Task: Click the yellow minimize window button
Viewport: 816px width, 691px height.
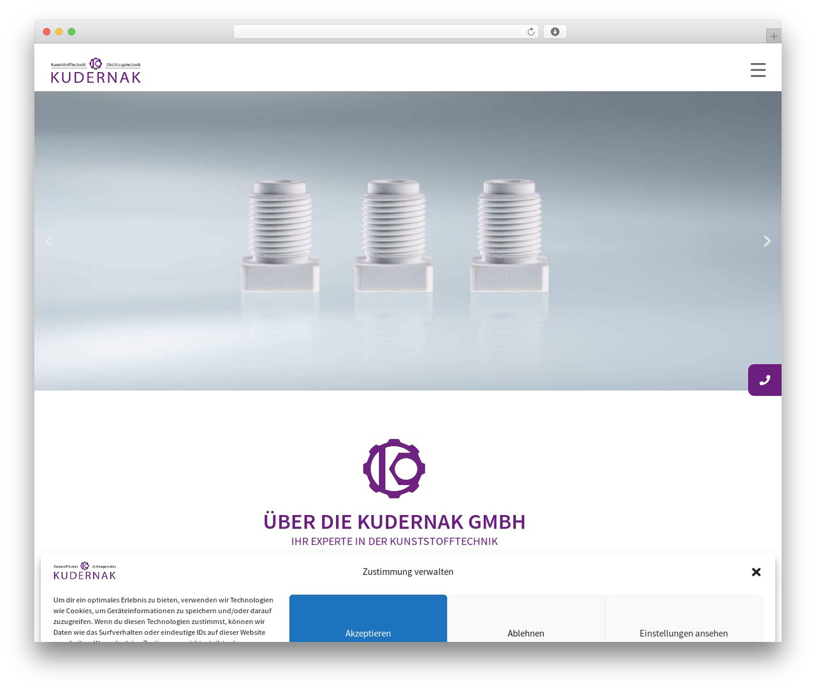Action: [59, 32]
